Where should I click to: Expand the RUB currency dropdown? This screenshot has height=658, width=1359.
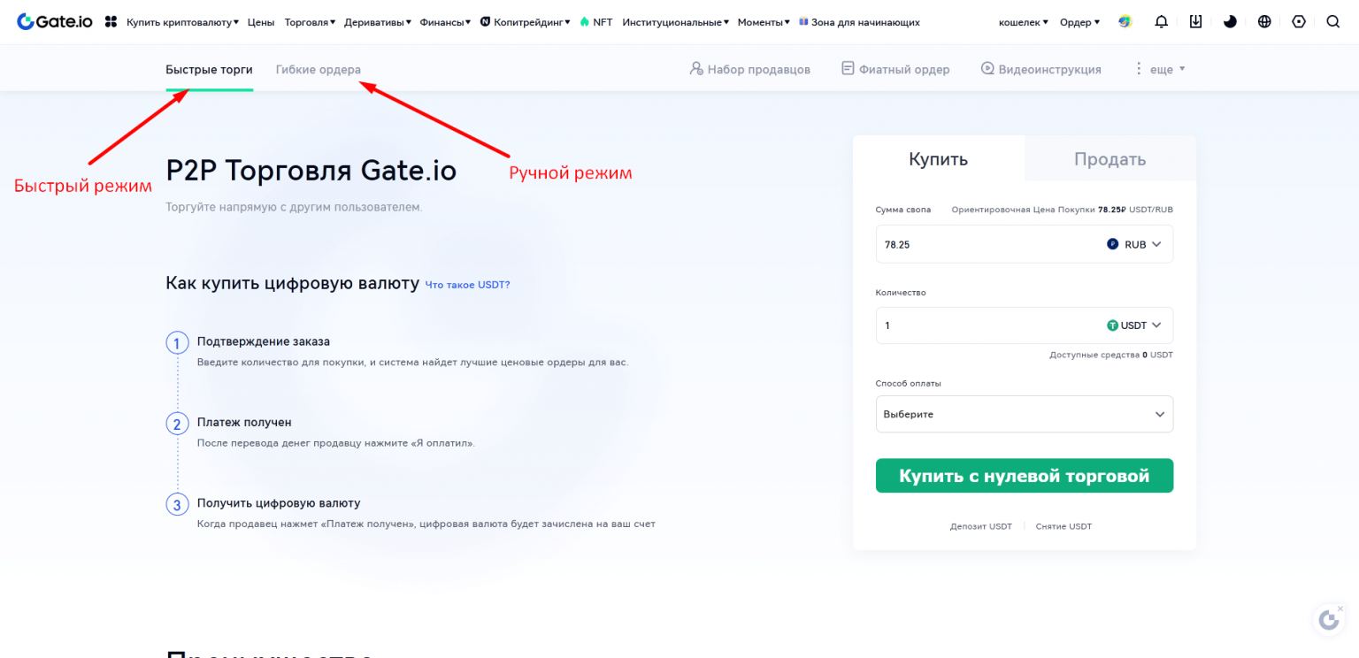1134,244
